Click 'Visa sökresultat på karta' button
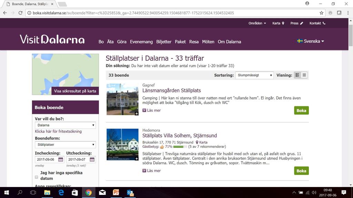 [75, 91]
